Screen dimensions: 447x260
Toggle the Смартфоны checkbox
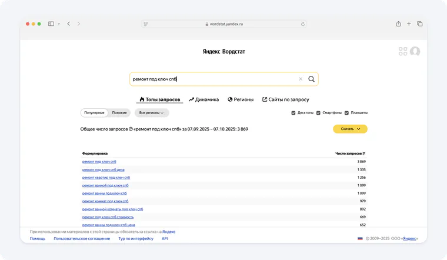tap(318, 113)
